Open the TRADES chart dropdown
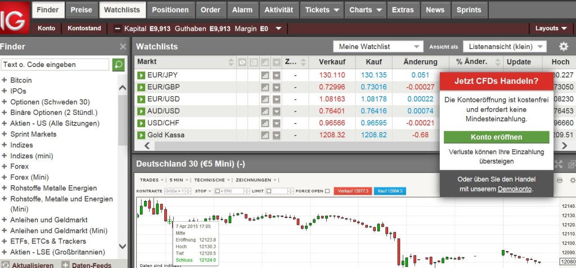Viewport: 576px width, 268px height. point(152,180)
